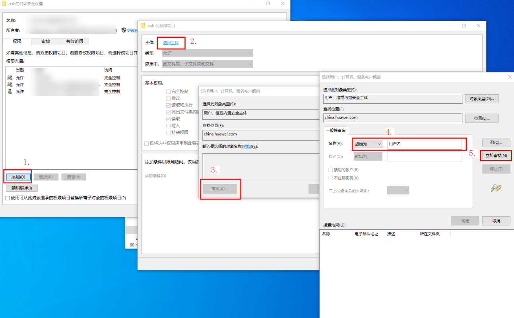Open the 有效访问 tab

pos(74,41)
